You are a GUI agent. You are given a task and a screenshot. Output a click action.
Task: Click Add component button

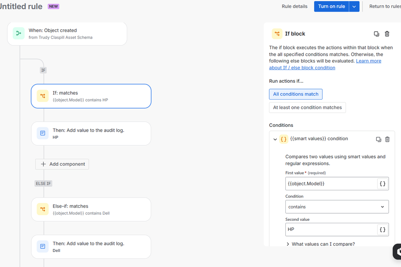pyautogui.click(x=62, y=164)
